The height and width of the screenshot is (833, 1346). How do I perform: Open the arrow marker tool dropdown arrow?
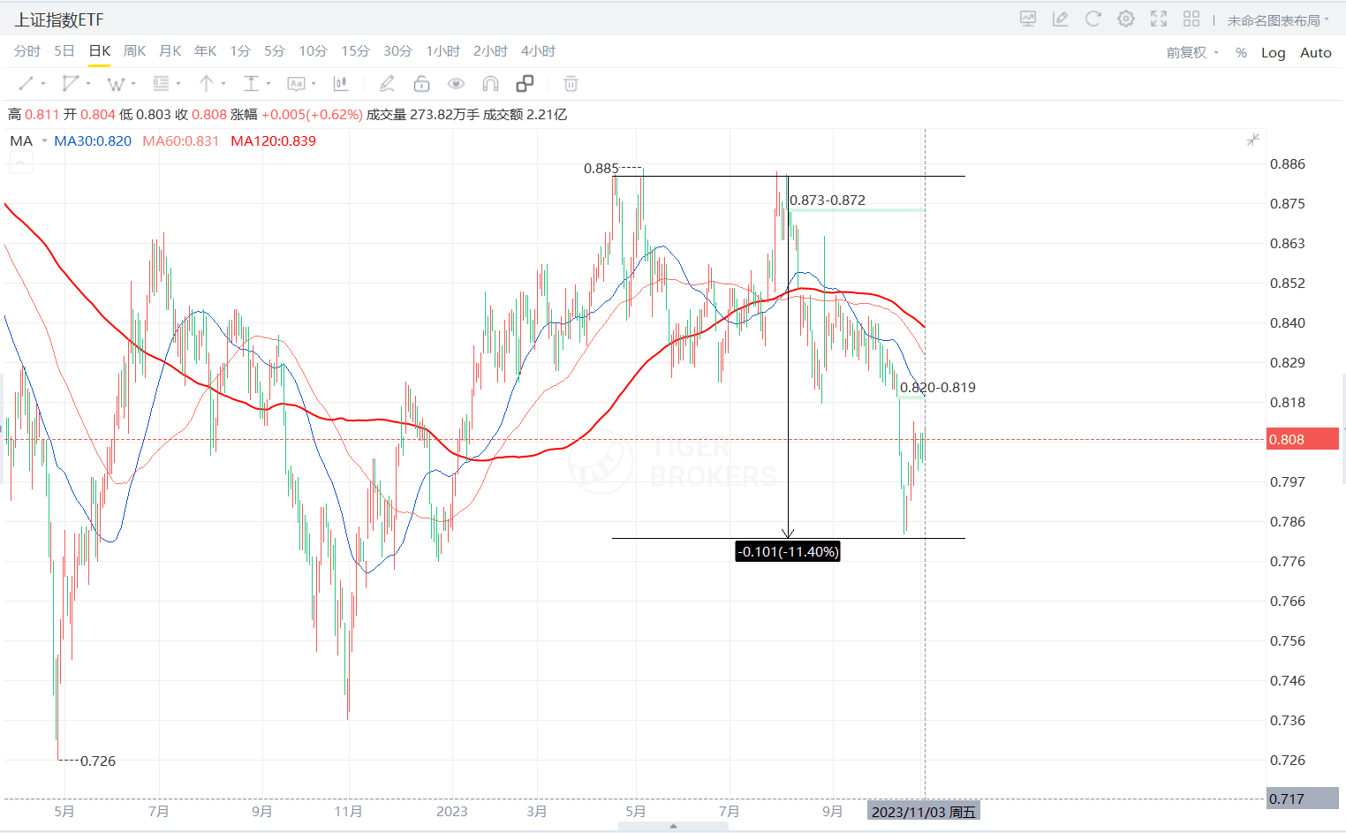pos(223,84)
